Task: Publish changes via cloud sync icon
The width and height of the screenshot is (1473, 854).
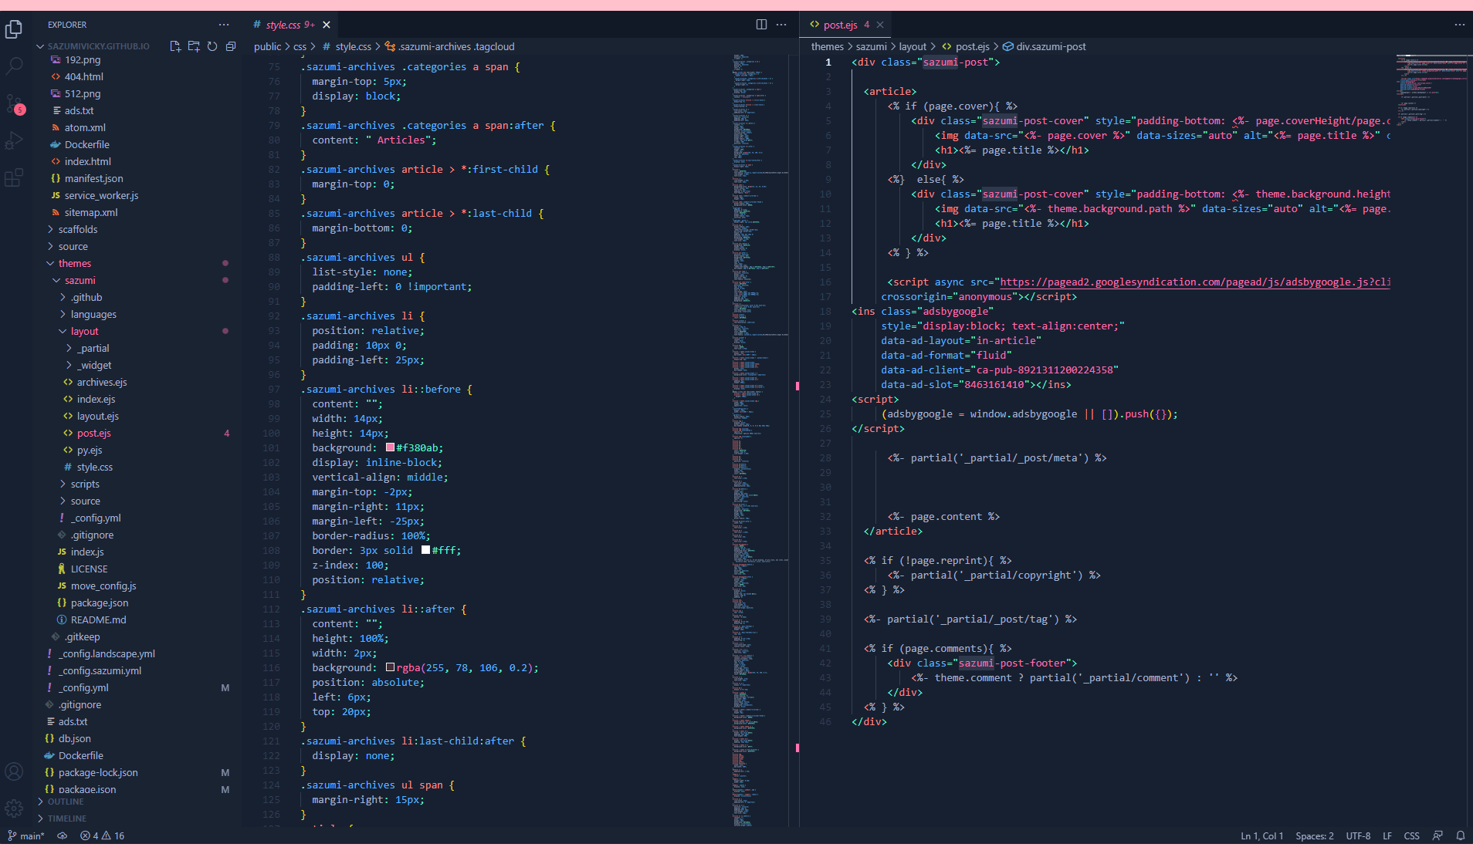Action: point(63,835)
